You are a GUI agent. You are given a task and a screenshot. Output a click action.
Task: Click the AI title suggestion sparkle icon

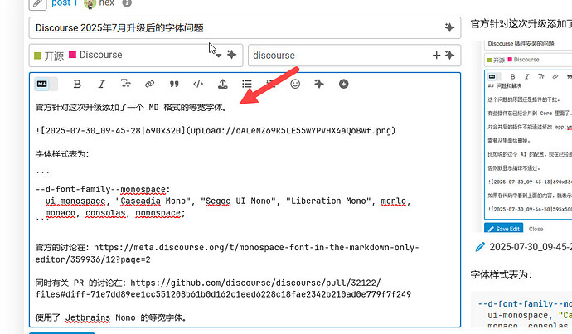click(x=449, y=27)
